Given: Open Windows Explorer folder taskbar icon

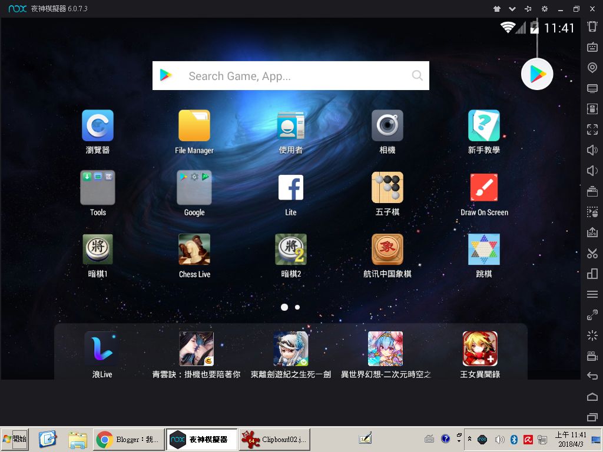Looking at the screenshot, I should pos(78,439).
